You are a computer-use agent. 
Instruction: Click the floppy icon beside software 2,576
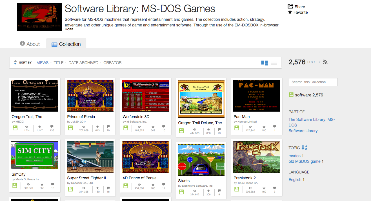point(291,95)
